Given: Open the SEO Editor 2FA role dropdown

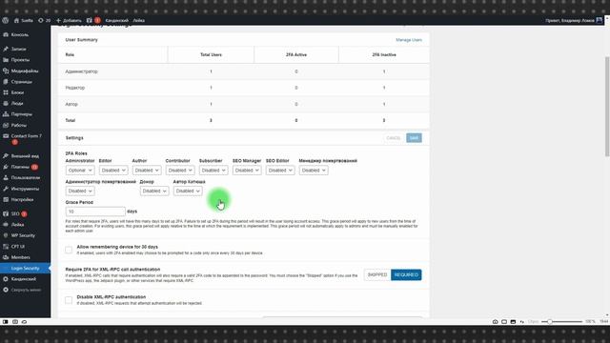Looking at the screenshot, I should click(x=280, y=171).
